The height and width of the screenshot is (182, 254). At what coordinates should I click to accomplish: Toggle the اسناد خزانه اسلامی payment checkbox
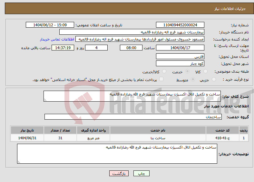pos(161,79)
